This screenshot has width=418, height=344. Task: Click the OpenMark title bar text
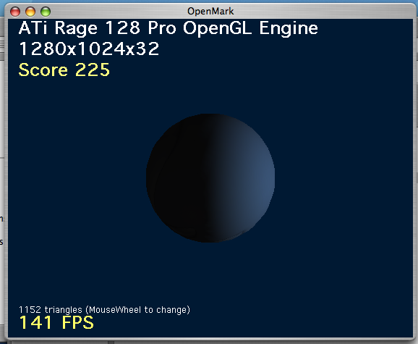click(x=210, y=11)
